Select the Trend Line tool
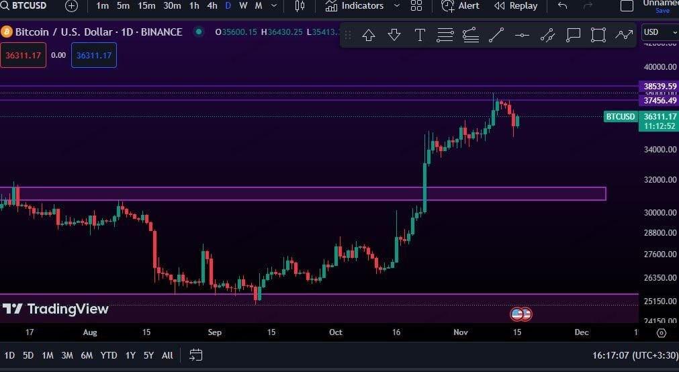 point(496,35)
